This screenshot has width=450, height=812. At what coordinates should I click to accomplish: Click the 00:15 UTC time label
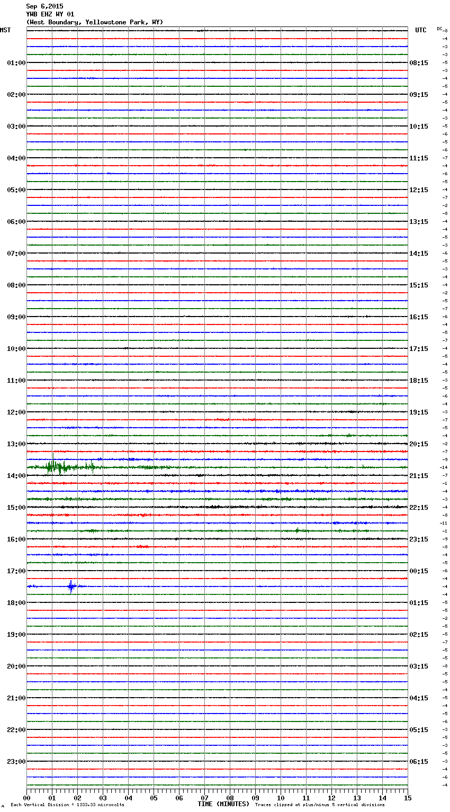pyautogui.click(x=419, y=571)
